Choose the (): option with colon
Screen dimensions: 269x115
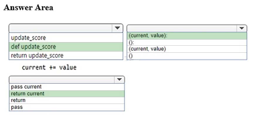click(187, 42)
